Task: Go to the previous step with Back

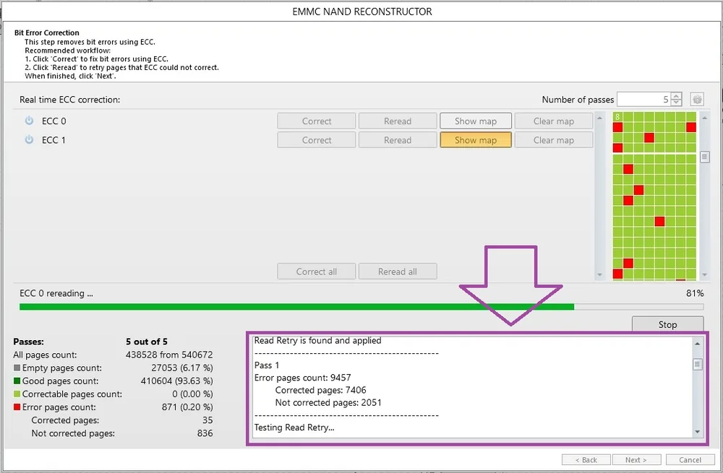Action: pyautogui.click(x=586, y=460)
